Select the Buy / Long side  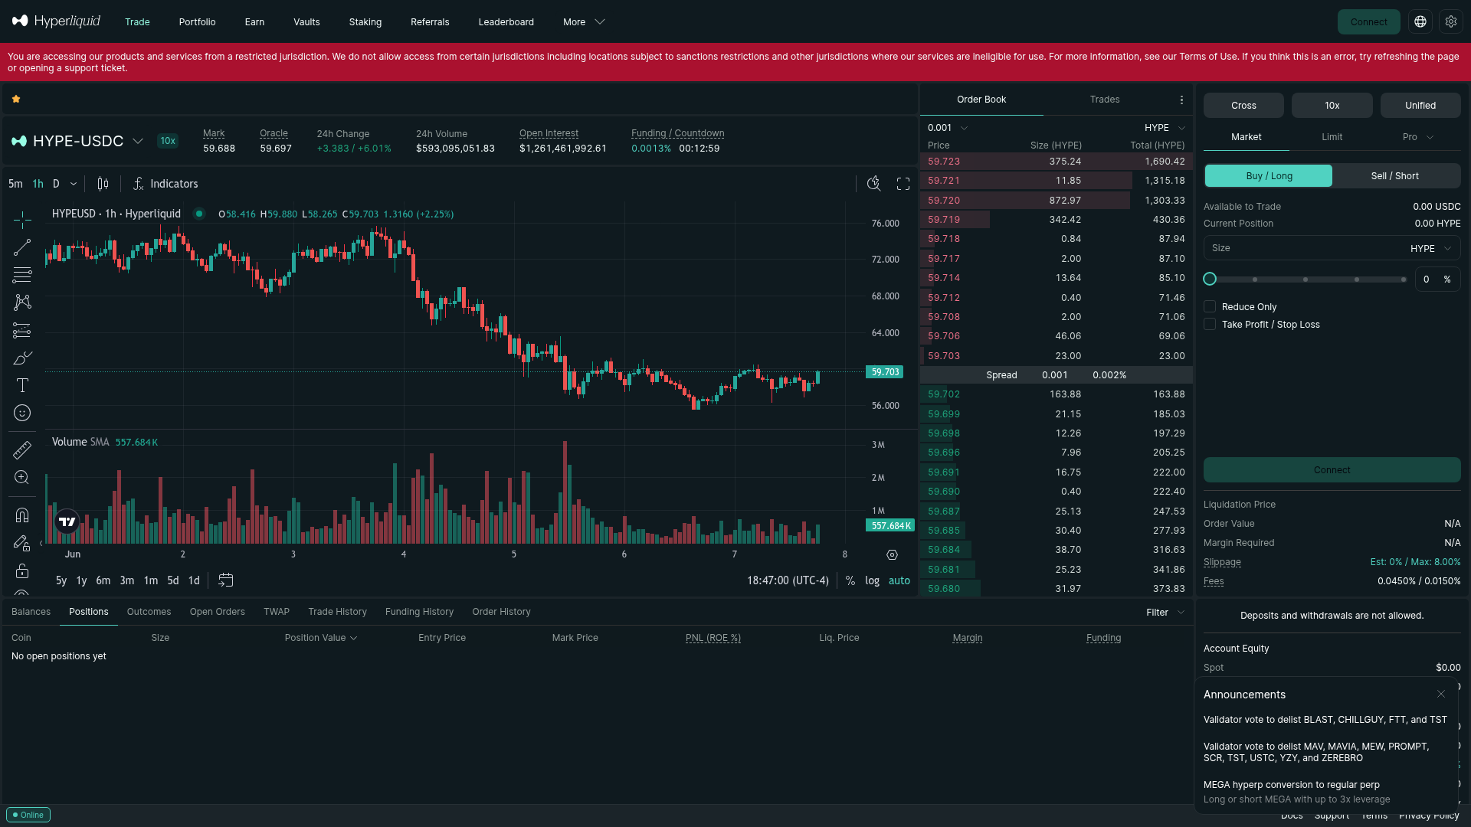coord(1269,176)
